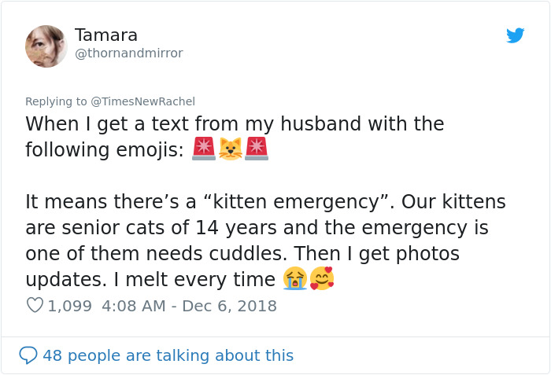
Task: Click the "Replying to" label
Action: (x=56, y=101)
